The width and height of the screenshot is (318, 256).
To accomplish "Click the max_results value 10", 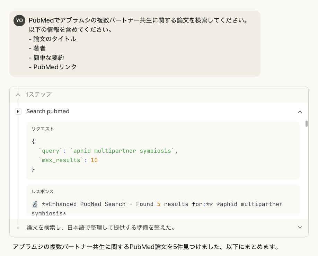I will coord(94,160).
